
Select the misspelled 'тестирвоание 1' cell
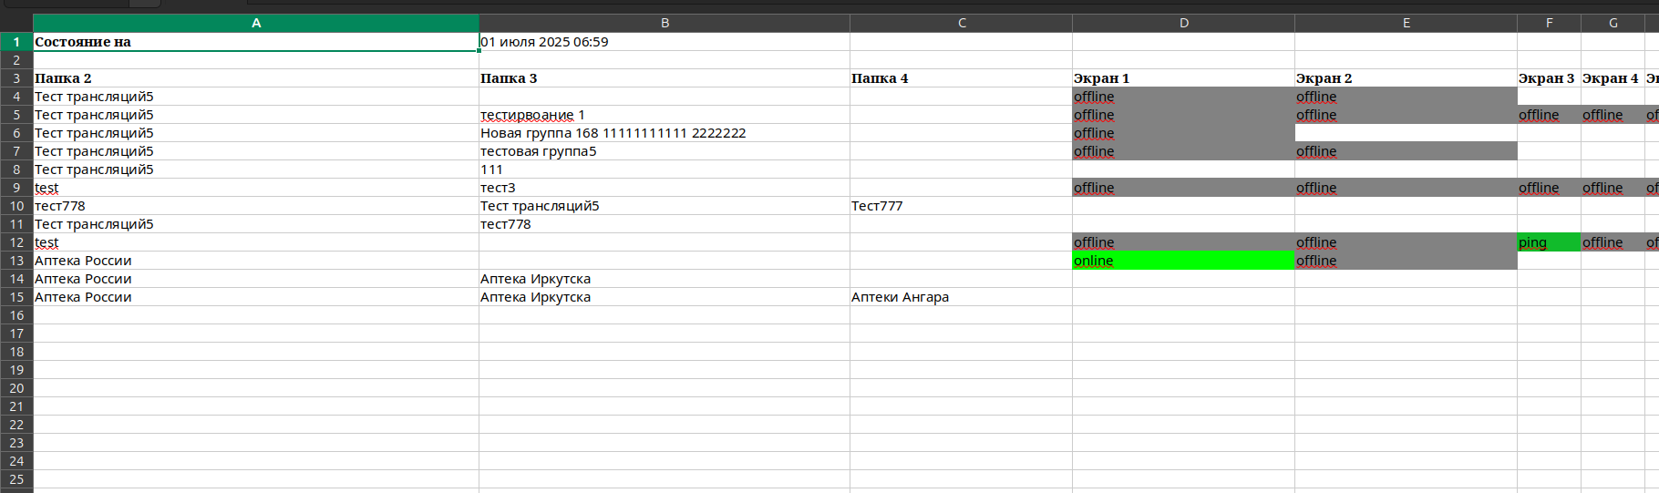(x=665, y=115)
